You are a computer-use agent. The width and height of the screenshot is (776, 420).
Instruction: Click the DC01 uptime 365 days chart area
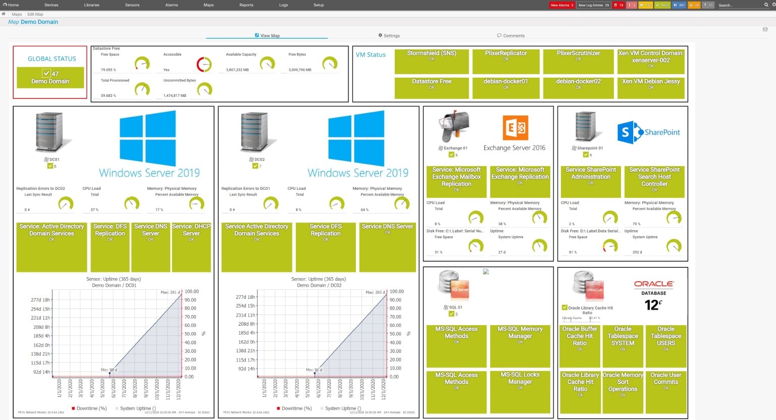point(117,334)
